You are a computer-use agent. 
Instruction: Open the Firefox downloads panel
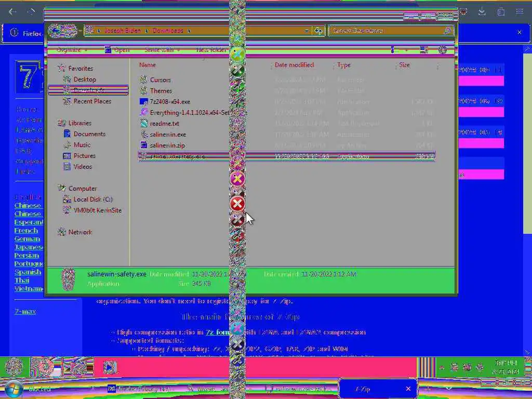click(x=482, y=12)
